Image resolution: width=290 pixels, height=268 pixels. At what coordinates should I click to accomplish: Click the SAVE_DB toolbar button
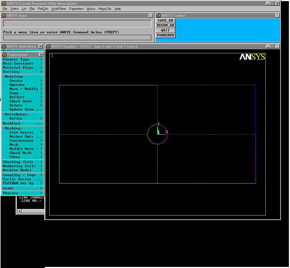pyautogui.click(x=165, y=21)
